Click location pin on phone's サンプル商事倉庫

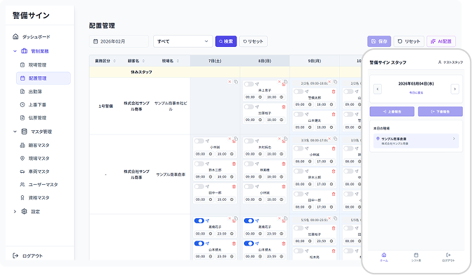[x=378, y=139]
